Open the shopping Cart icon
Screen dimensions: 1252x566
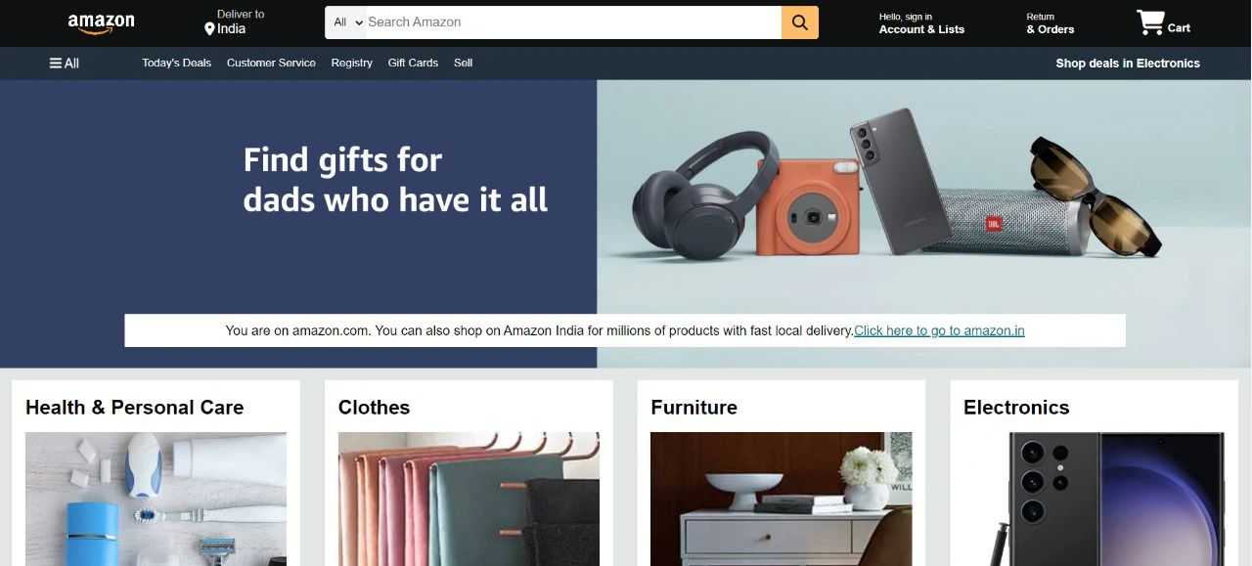[x=1163, y=23]
